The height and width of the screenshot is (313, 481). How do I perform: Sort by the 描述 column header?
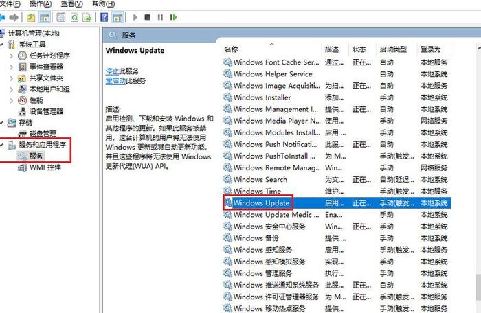pos(336,49)
